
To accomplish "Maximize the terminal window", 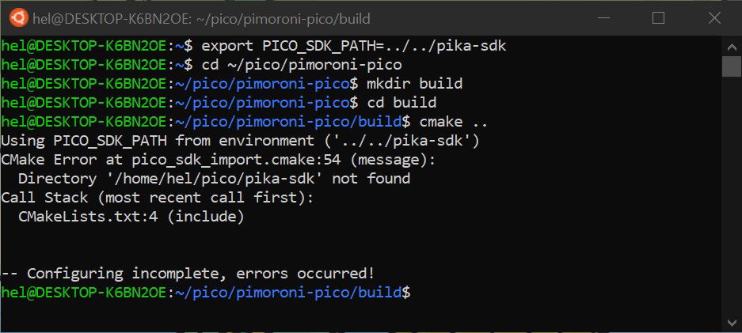I will [x=658, y=17].
